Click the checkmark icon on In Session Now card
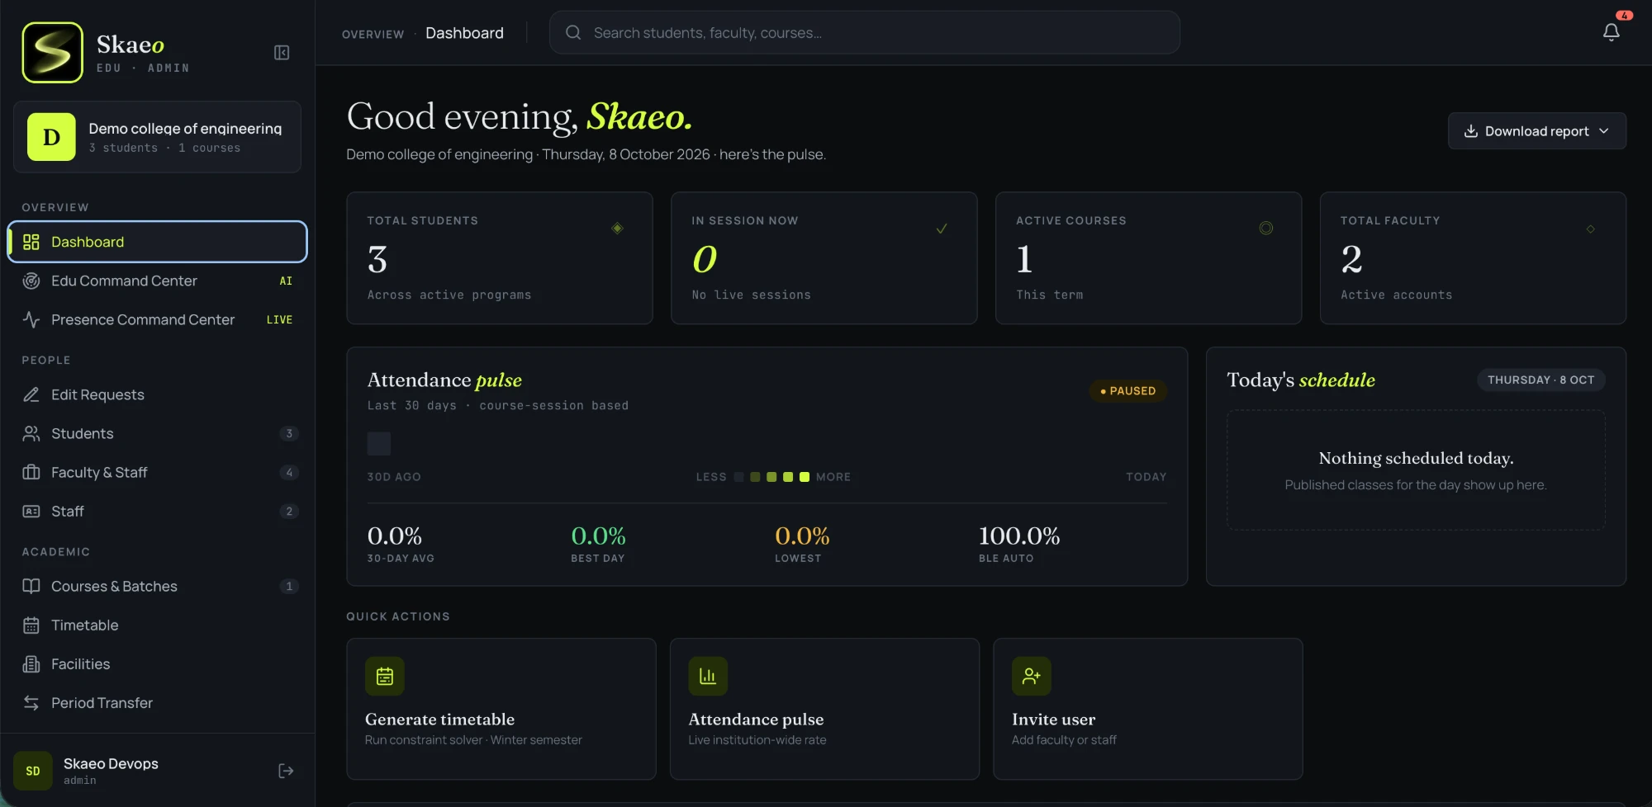The width and height of the screenshot is (1652, 807). [x=942, y=228]
